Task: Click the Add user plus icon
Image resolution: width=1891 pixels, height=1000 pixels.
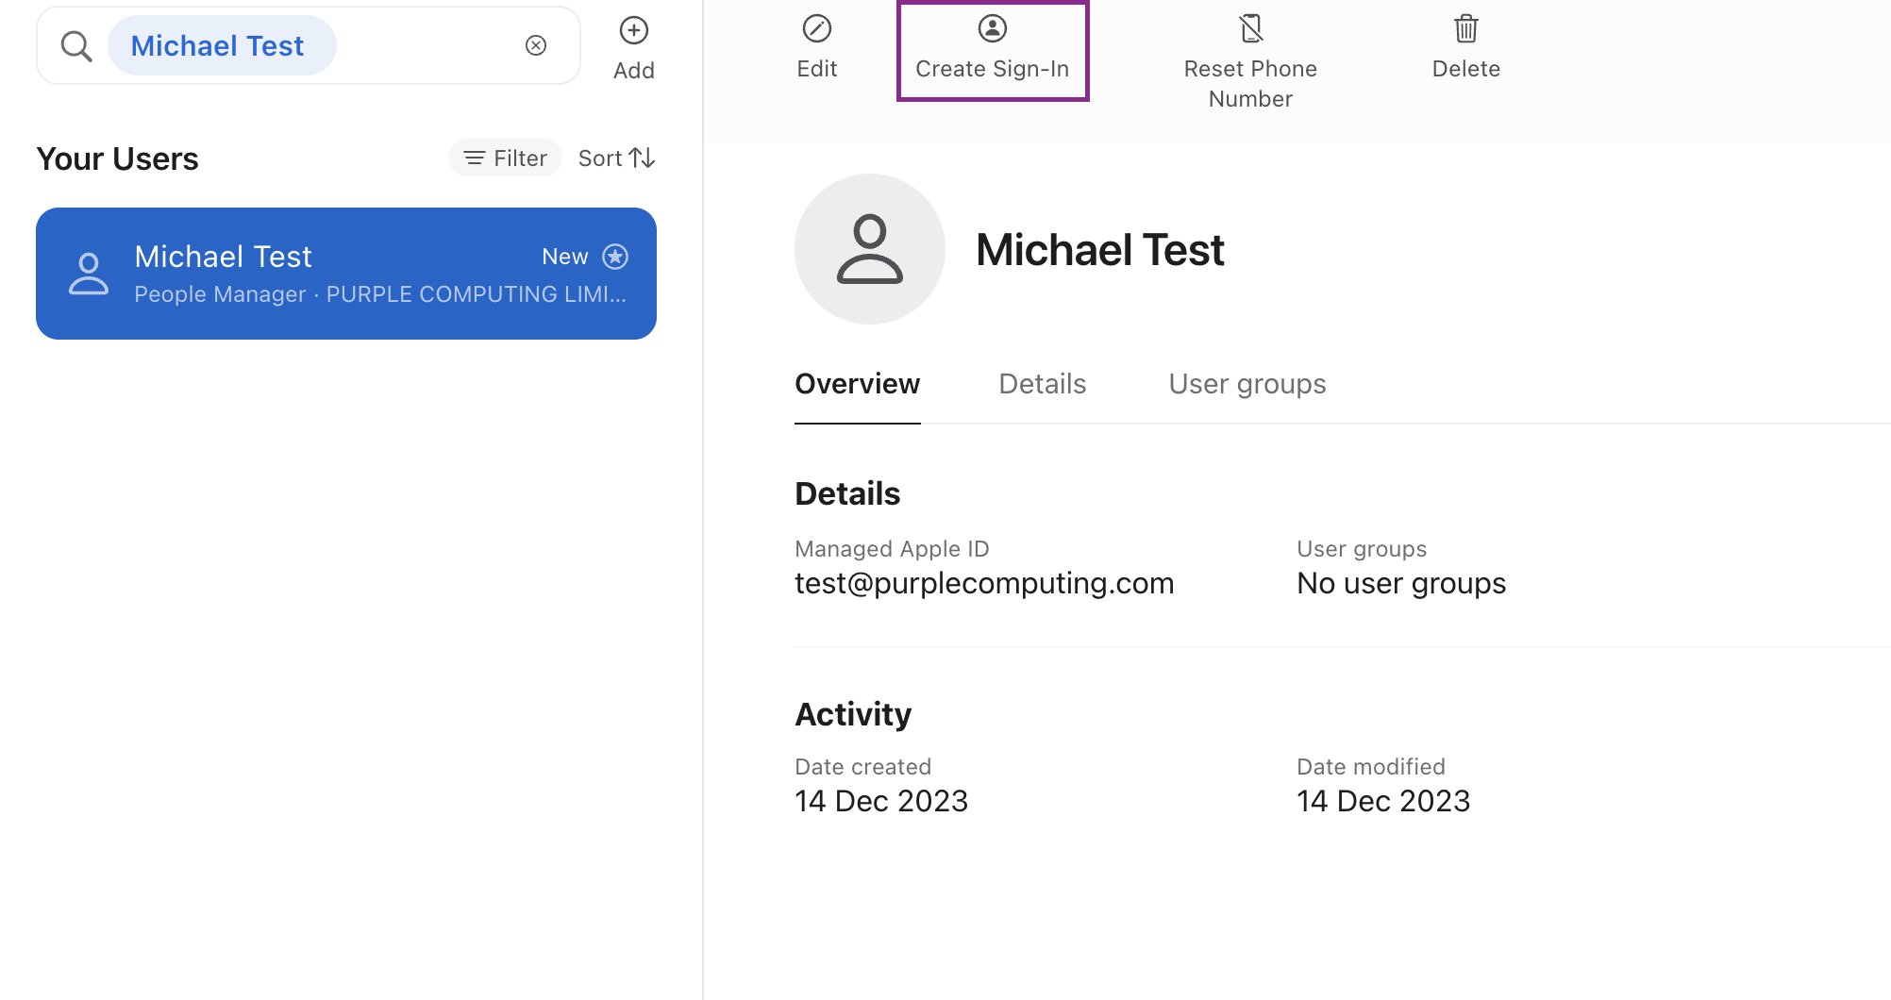Action: 633,30
